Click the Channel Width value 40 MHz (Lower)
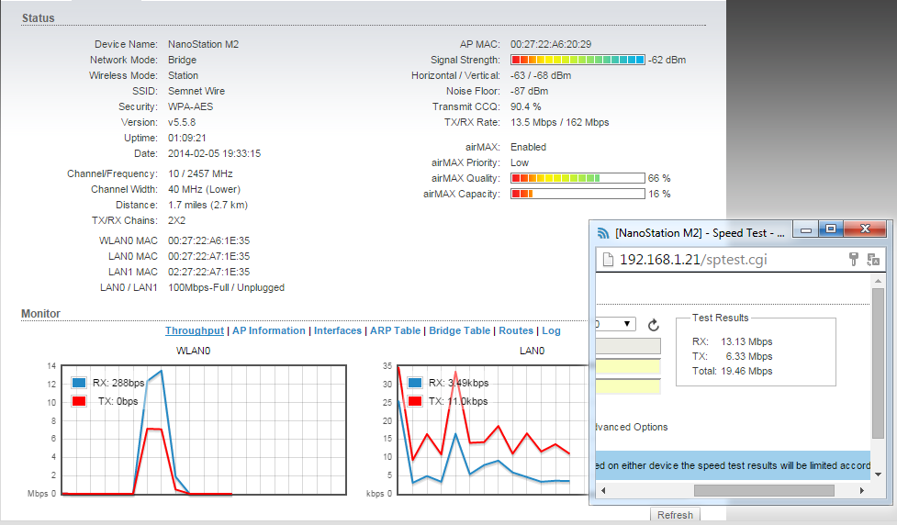 [x=204, y=189]
